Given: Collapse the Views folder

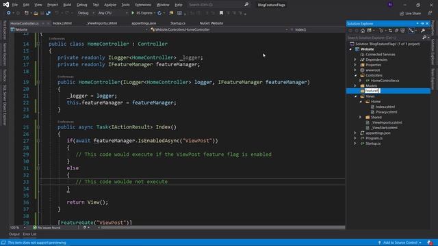Looking at the screenshot, I should (355, 96).
